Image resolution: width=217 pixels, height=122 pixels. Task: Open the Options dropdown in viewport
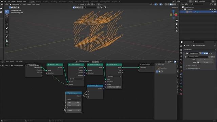click(x=175, y=7)
